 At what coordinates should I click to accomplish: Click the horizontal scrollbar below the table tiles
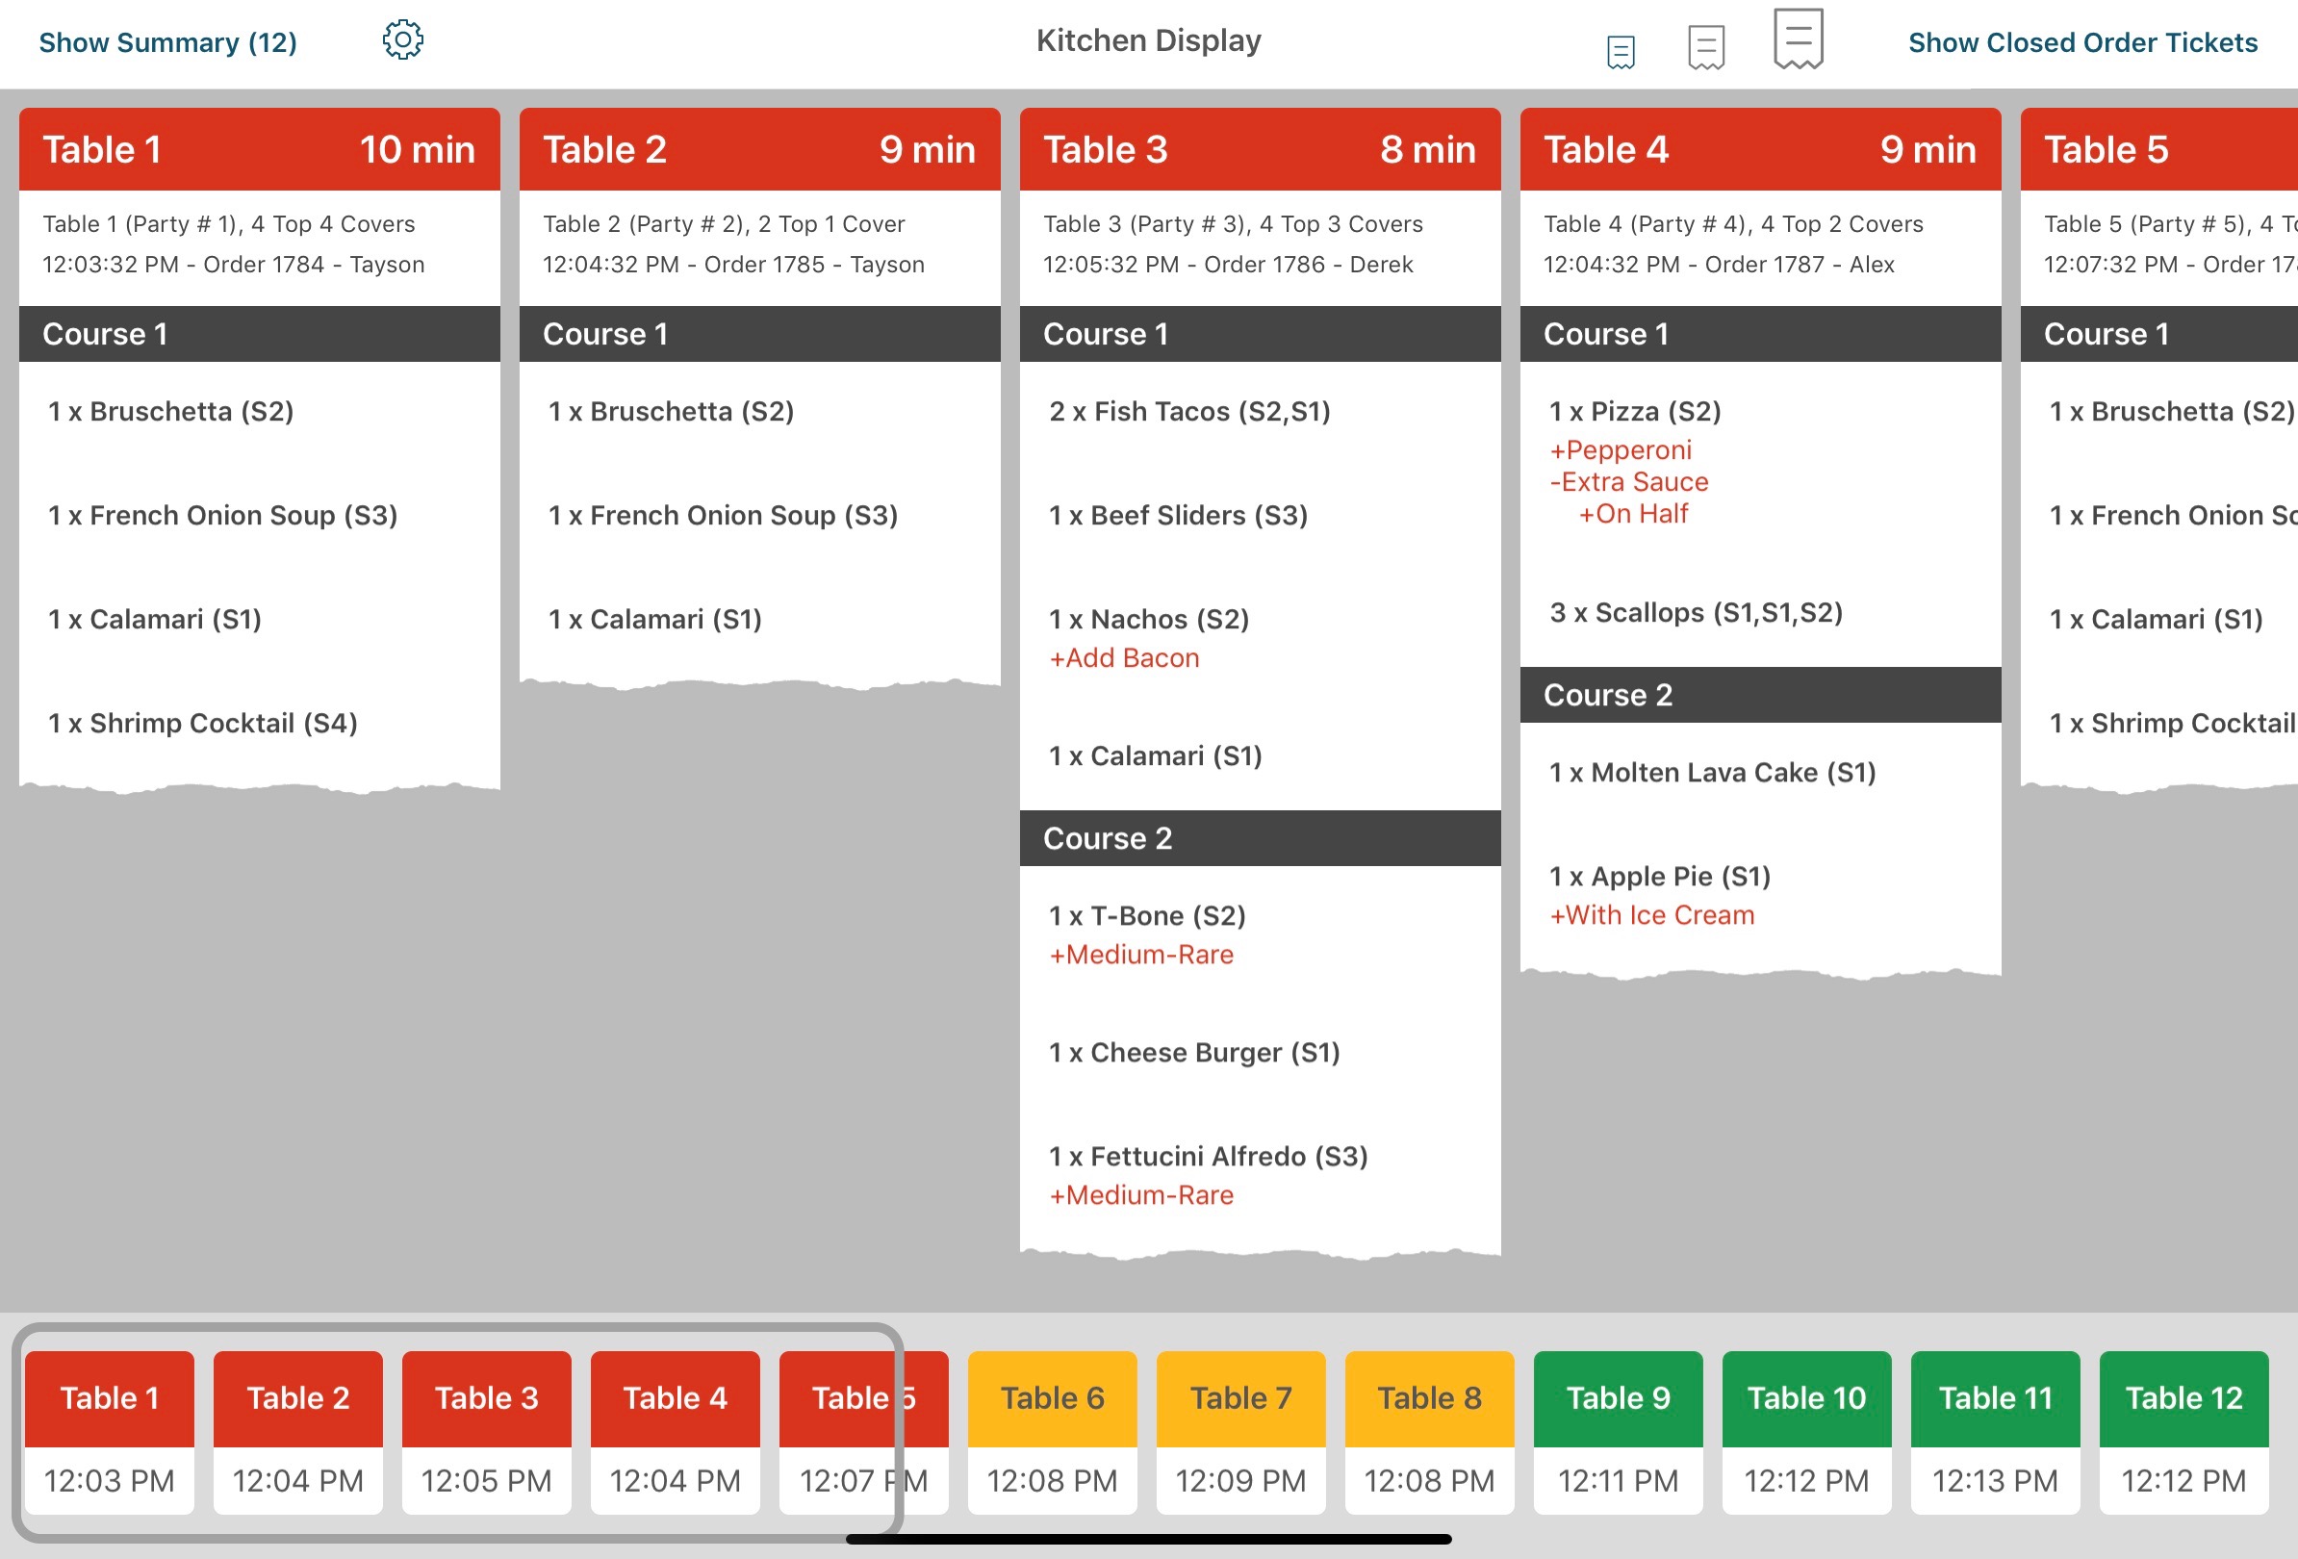point(1147,1536)
